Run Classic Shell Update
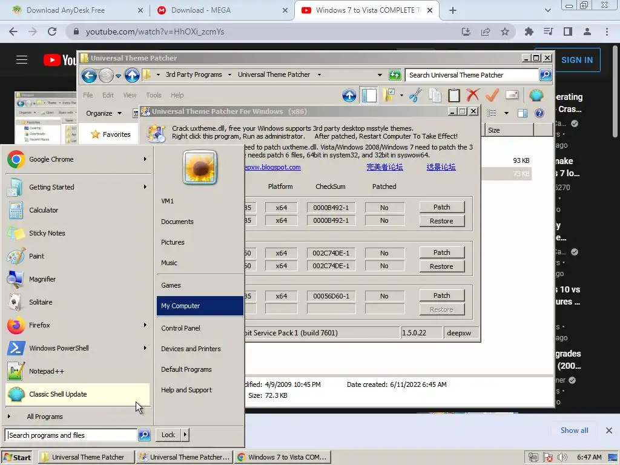 (78, 394)
